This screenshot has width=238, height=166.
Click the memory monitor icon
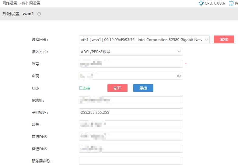pos(231,3)
